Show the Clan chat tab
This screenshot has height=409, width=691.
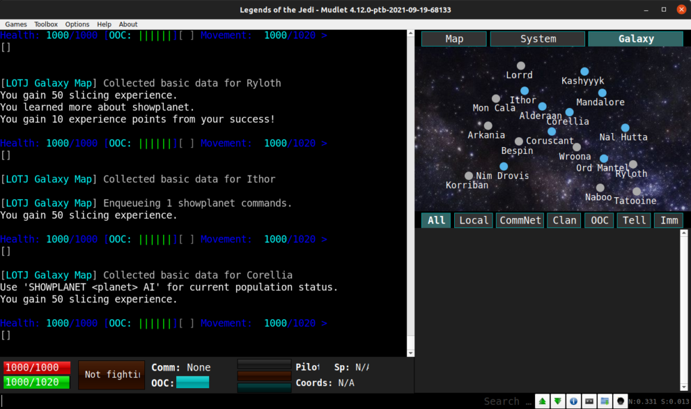tap(564, 221)
